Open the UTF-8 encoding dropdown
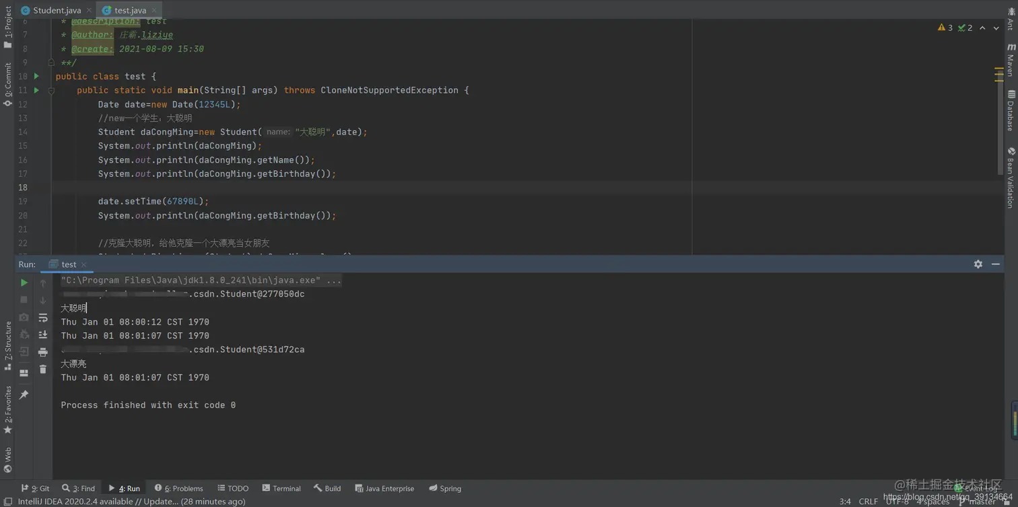Screen dimensions: 1018x507 point(897,502)
